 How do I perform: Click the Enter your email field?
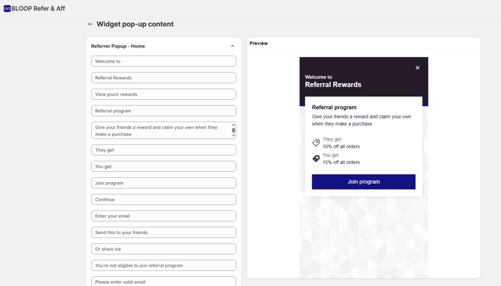[163, 215]
